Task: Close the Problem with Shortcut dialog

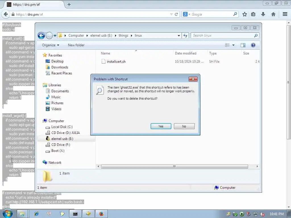Action: [x=193, y=79]
